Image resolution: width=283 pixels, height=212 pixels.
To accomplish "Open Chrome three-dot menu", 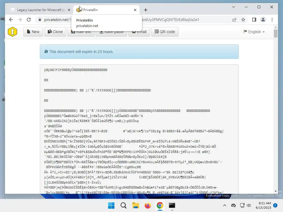I will pos(272,20).
